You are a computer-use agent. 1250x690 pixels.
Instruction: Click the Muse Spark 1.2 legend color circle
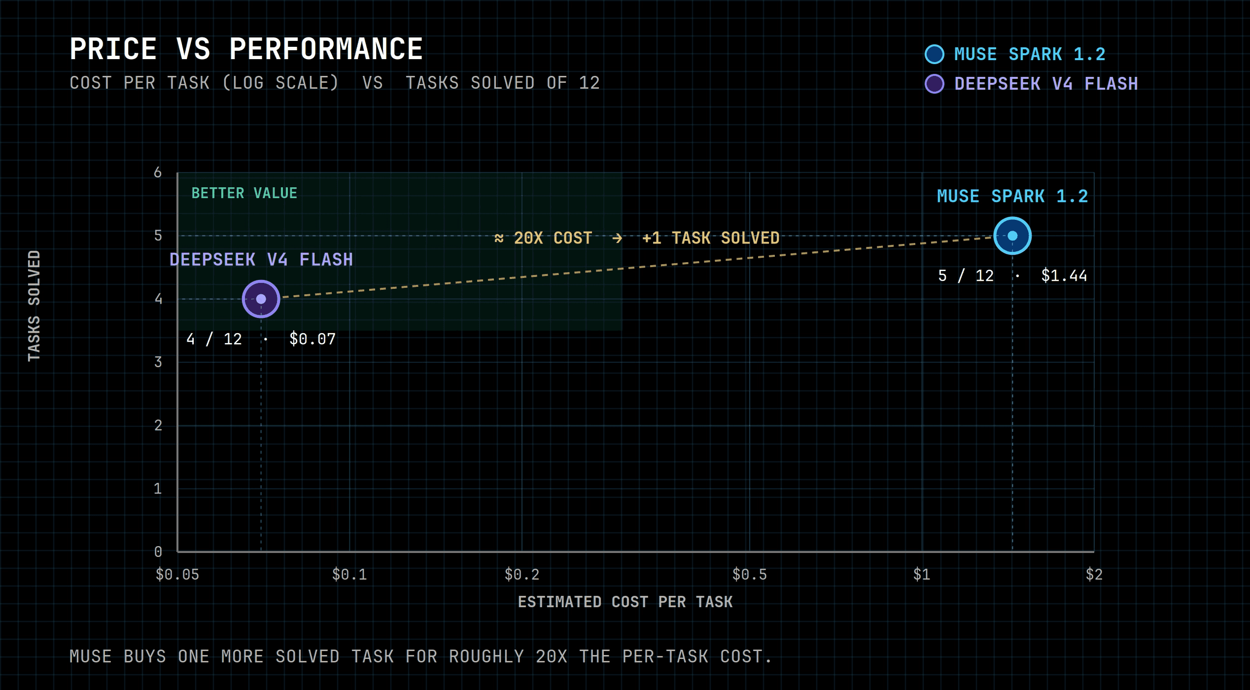click(x=934, y=54)
